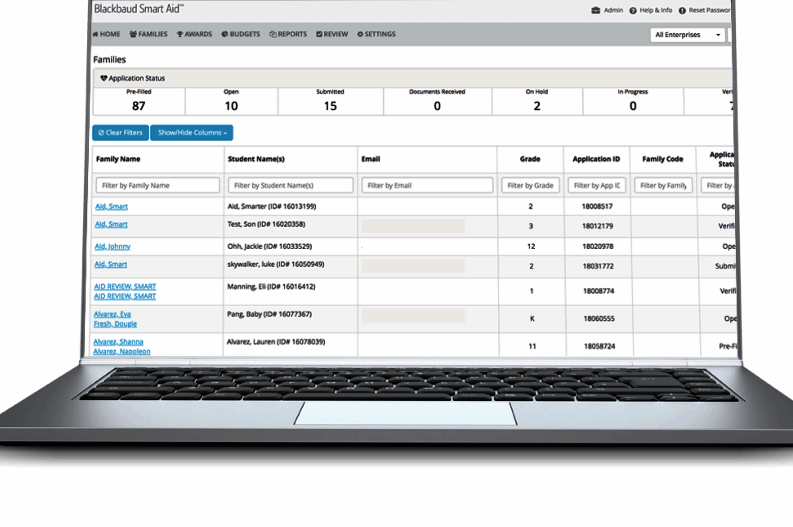Click the Reset Password info icon
Image resolution: width=793 pixels, height=527 pixels.
pos(682,10)
